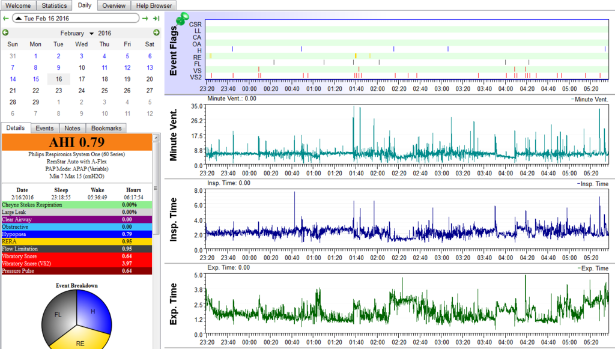Click the 2016 year field in calendar
Image resolution: width=615 pixels, height=349 pixels.
click(105, 33)
